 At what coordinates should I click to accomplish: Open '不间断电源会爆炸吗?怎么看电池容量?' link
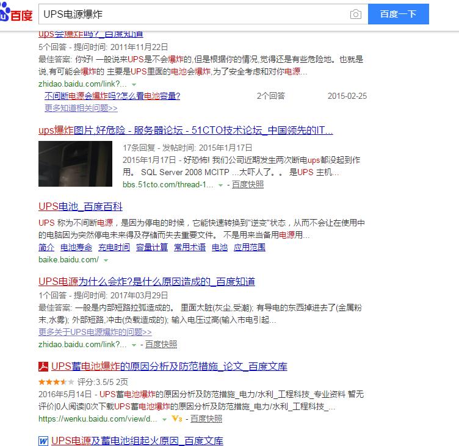112,96
